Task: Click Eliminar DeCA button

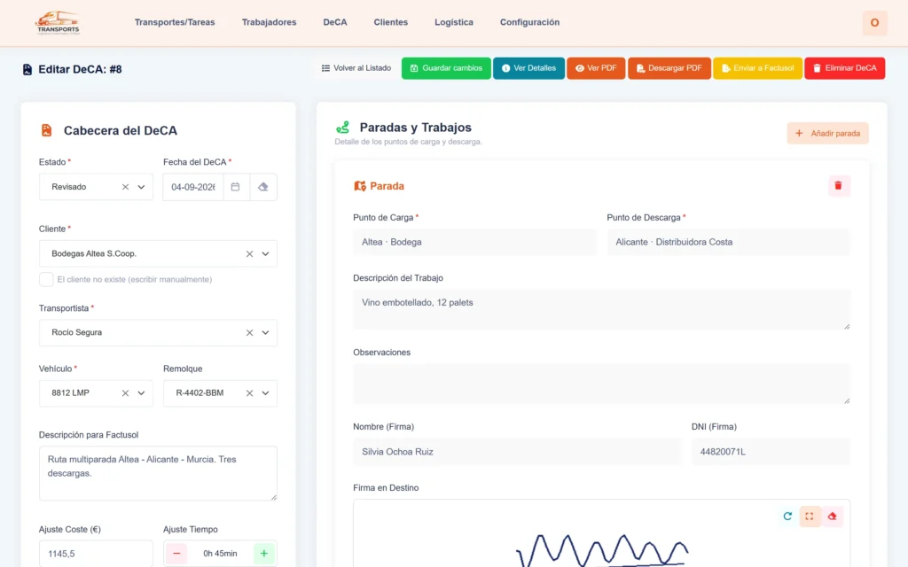Action: pos(845,68)
